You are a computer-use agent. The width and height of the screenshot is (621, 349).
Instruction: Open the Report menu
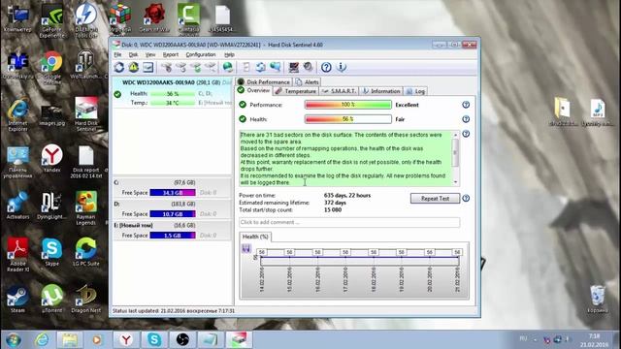(171, 54)
